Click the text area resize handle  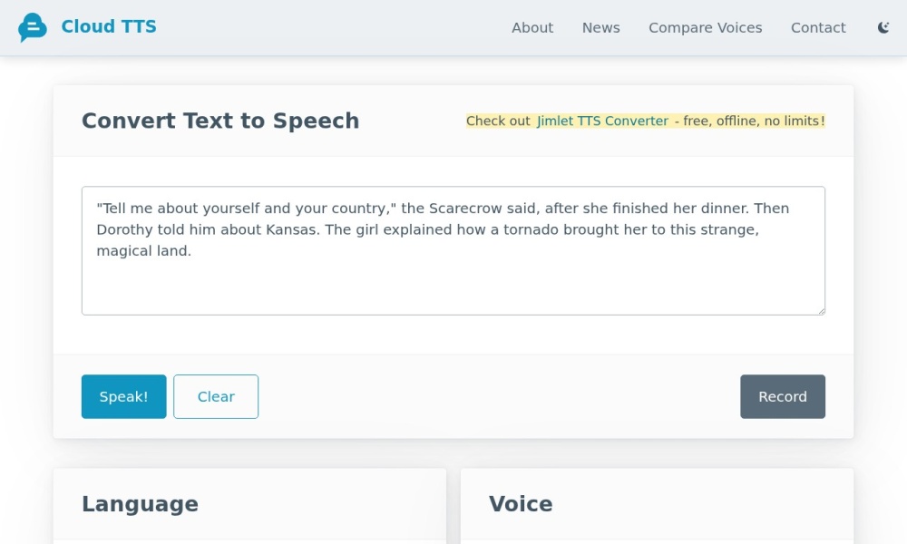820,310
